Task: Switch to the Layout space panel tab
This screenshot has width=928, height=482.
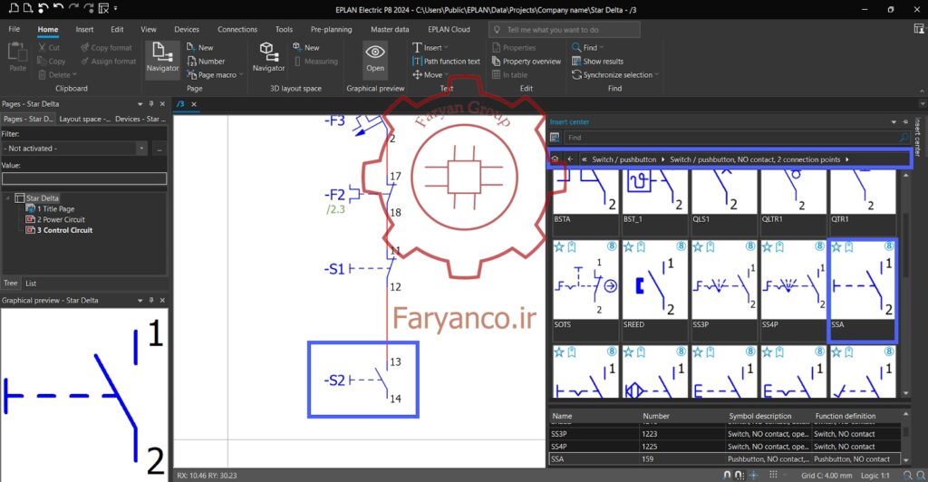Action: click(84, 119)
